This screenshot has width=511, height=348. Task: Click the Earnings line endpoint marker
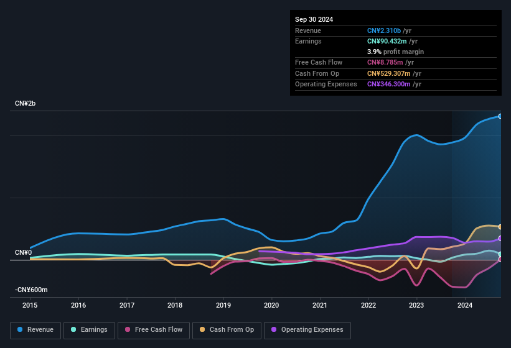[500, 254]
